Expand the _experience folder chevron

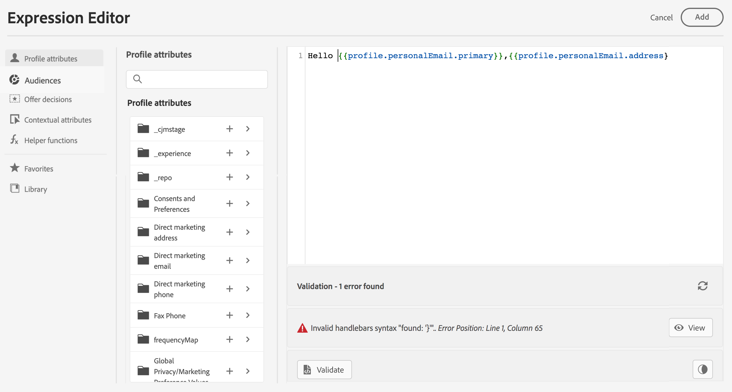point(248,153)
